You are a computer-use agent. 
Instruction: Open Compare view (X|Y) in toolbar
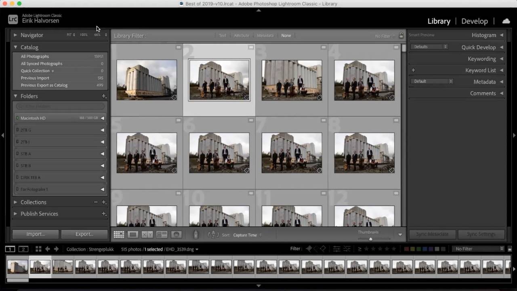(x=147, y=234)
